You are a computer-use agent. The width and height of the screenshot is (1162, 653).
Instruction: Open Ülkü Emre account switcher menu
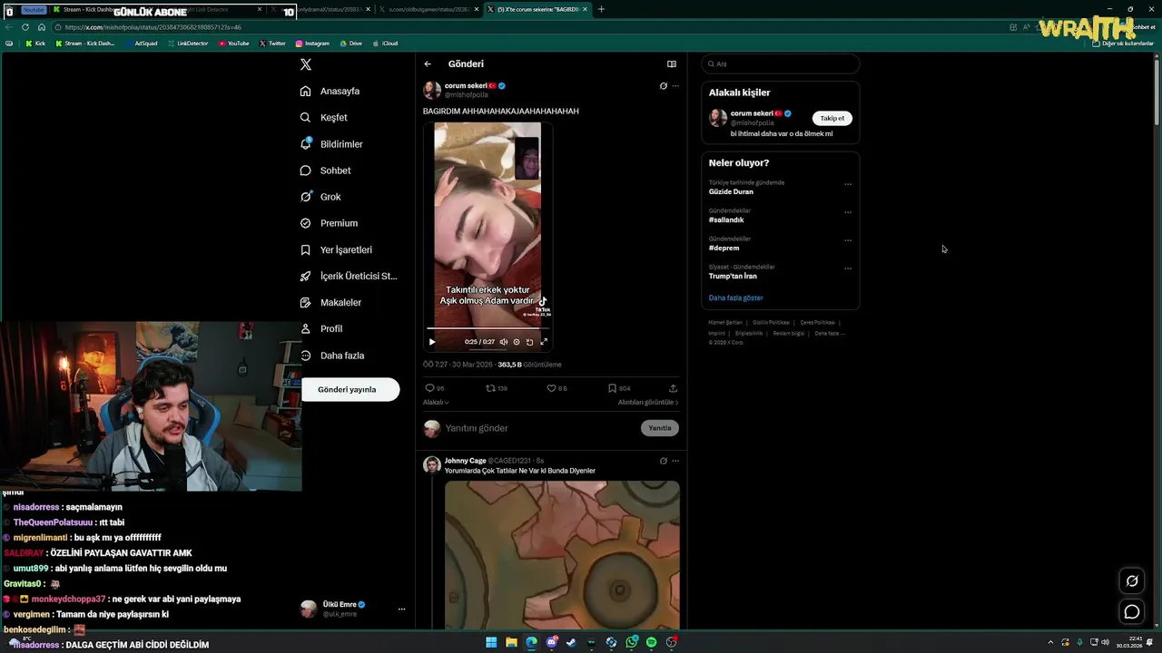pyautogui.click(x=353, y=609)
